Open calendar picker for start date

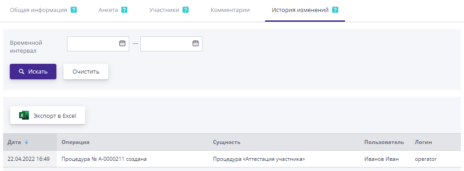coord(122,43)
